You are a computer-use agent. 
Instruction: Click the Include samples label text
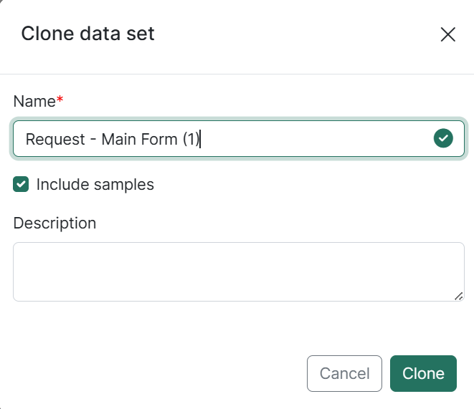pyautogui.click(x=95, y=184)
